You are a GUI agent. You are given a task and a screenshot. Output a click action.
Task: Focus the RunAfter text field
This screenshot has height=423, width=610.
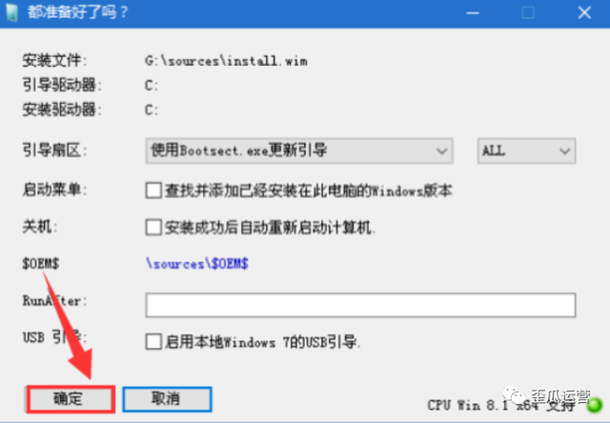point(360,305)
